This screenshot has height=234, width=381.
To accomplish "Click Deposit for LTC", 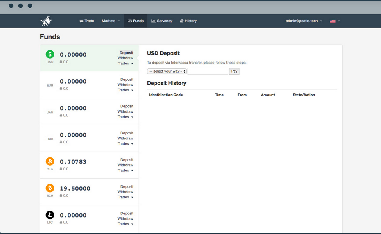I will point(127,213).
